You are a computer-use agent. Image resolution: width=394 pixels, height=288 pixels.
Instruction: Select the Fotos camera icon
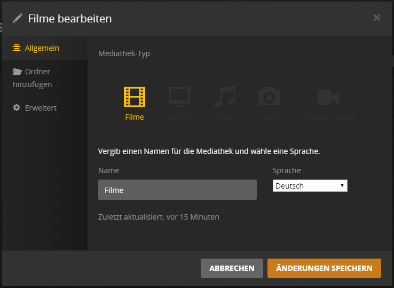pyautogui.click(x=269, y=96)
